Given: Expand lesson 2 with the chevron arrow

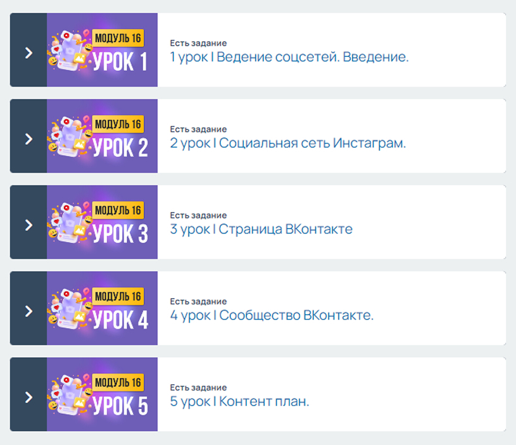Looking at the screenshot, I should [28, 139].
